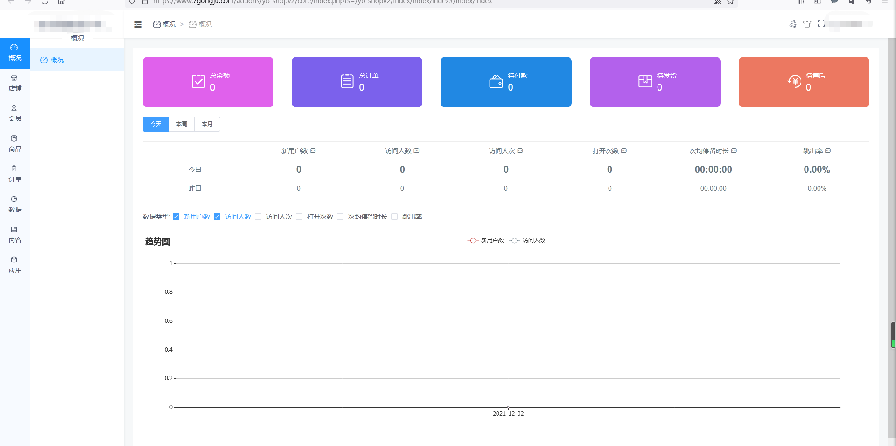Open the 总订单 summary card

pyautogui.click(x=357, y=82)
